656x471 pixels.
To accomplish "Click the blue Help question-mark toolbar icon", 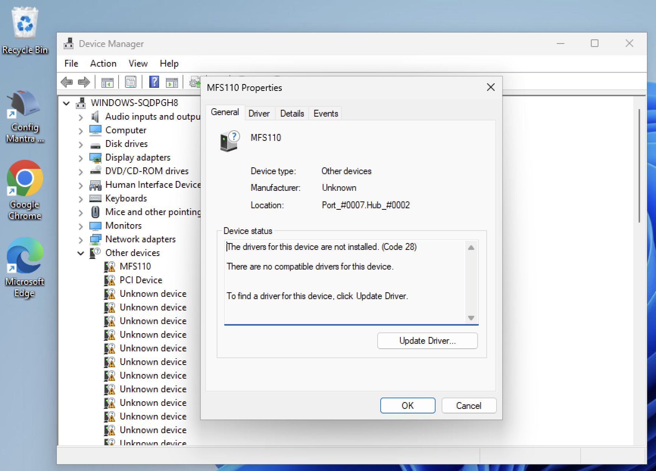I will [x=154, y=82].
